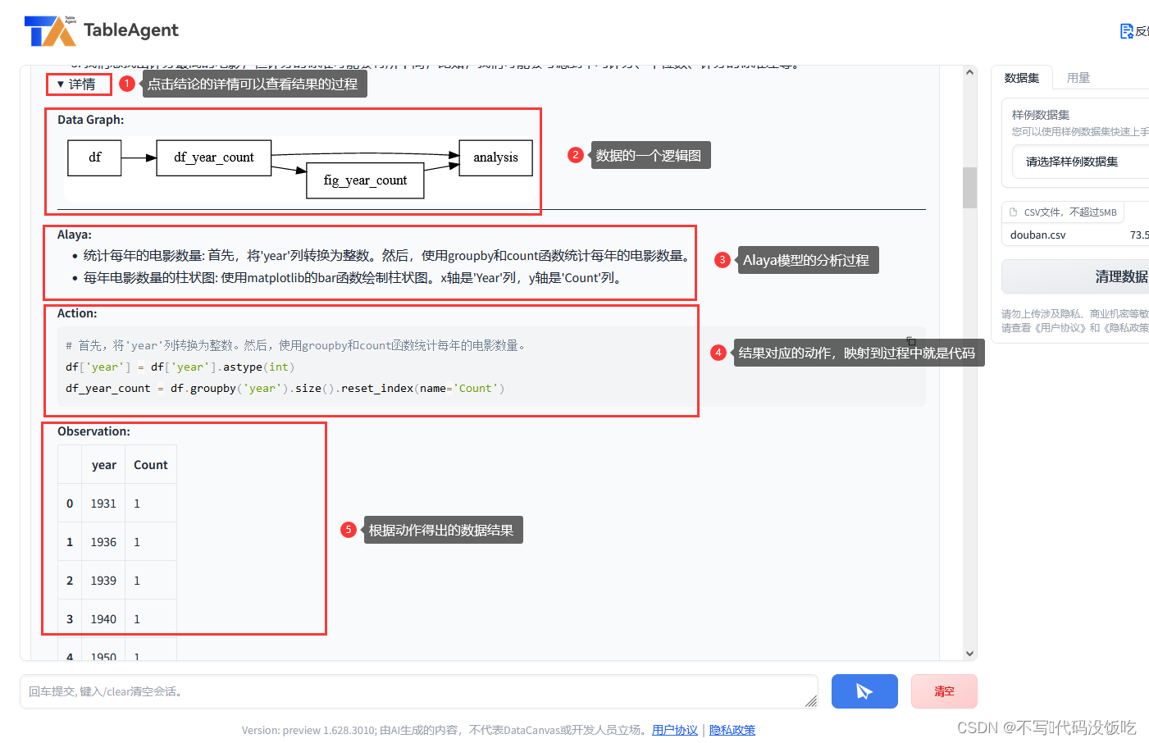This screenshot has width=1149, height=743.
Task: Open the 请选择样例数据集 dropdown
Action: point(1080,162)
